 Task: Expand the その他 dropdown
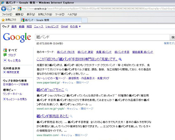(75, 26)
